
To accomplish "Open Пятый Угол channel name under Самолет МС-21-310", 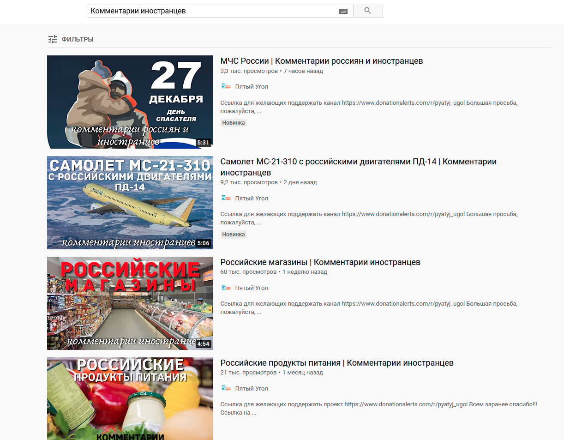I will pyautogui.click(x=252, y=199).
